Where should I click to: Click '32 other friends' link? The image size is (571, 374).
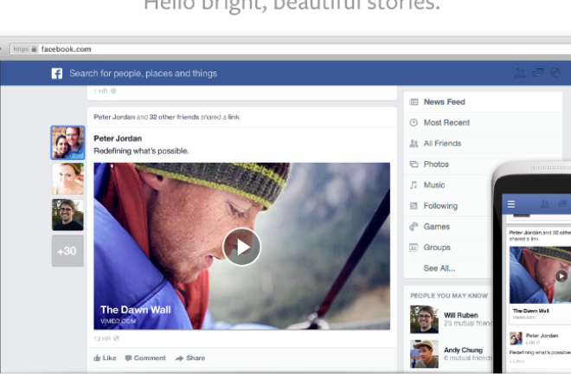(174, 117)
